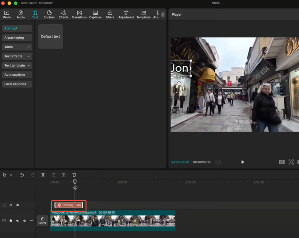Expand the Yours dropdown
Screen dimensions: 299x238
pyautogui.click(x=17, y=47)
